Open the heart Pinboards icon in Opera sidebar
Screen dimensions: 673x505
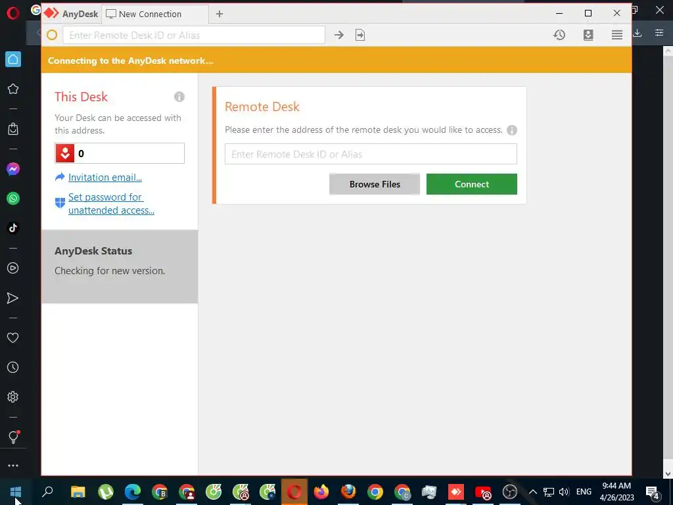(13, 338)
